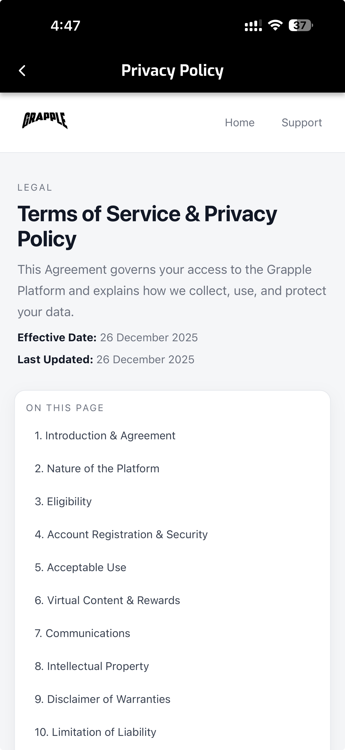Screen dimensions: 345x750
Task: Open the Communications section link
Action: tap(82, 633)
